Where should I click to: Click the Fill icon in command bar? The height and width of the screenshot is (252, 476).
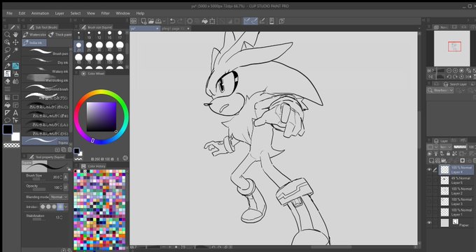[205, 21]
